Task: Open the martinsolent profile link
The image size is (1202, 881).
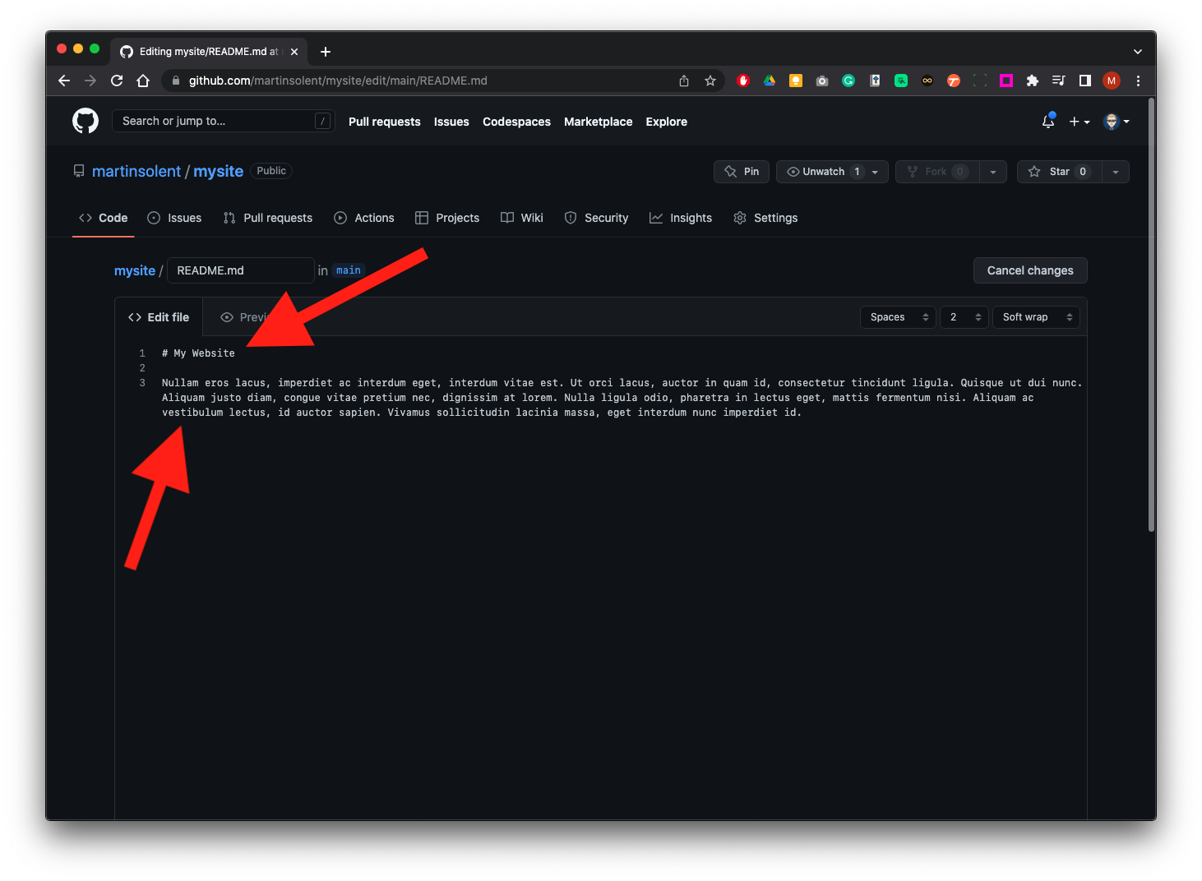Action: (x=136, y=171)
